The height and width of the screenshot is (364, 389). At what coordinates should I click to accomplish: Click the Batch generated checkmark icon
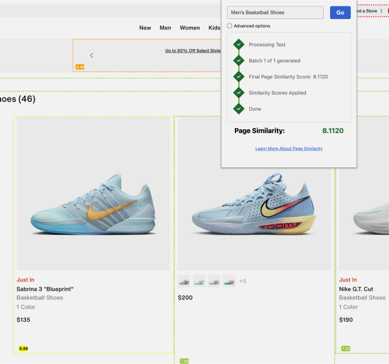click(237, 61)
